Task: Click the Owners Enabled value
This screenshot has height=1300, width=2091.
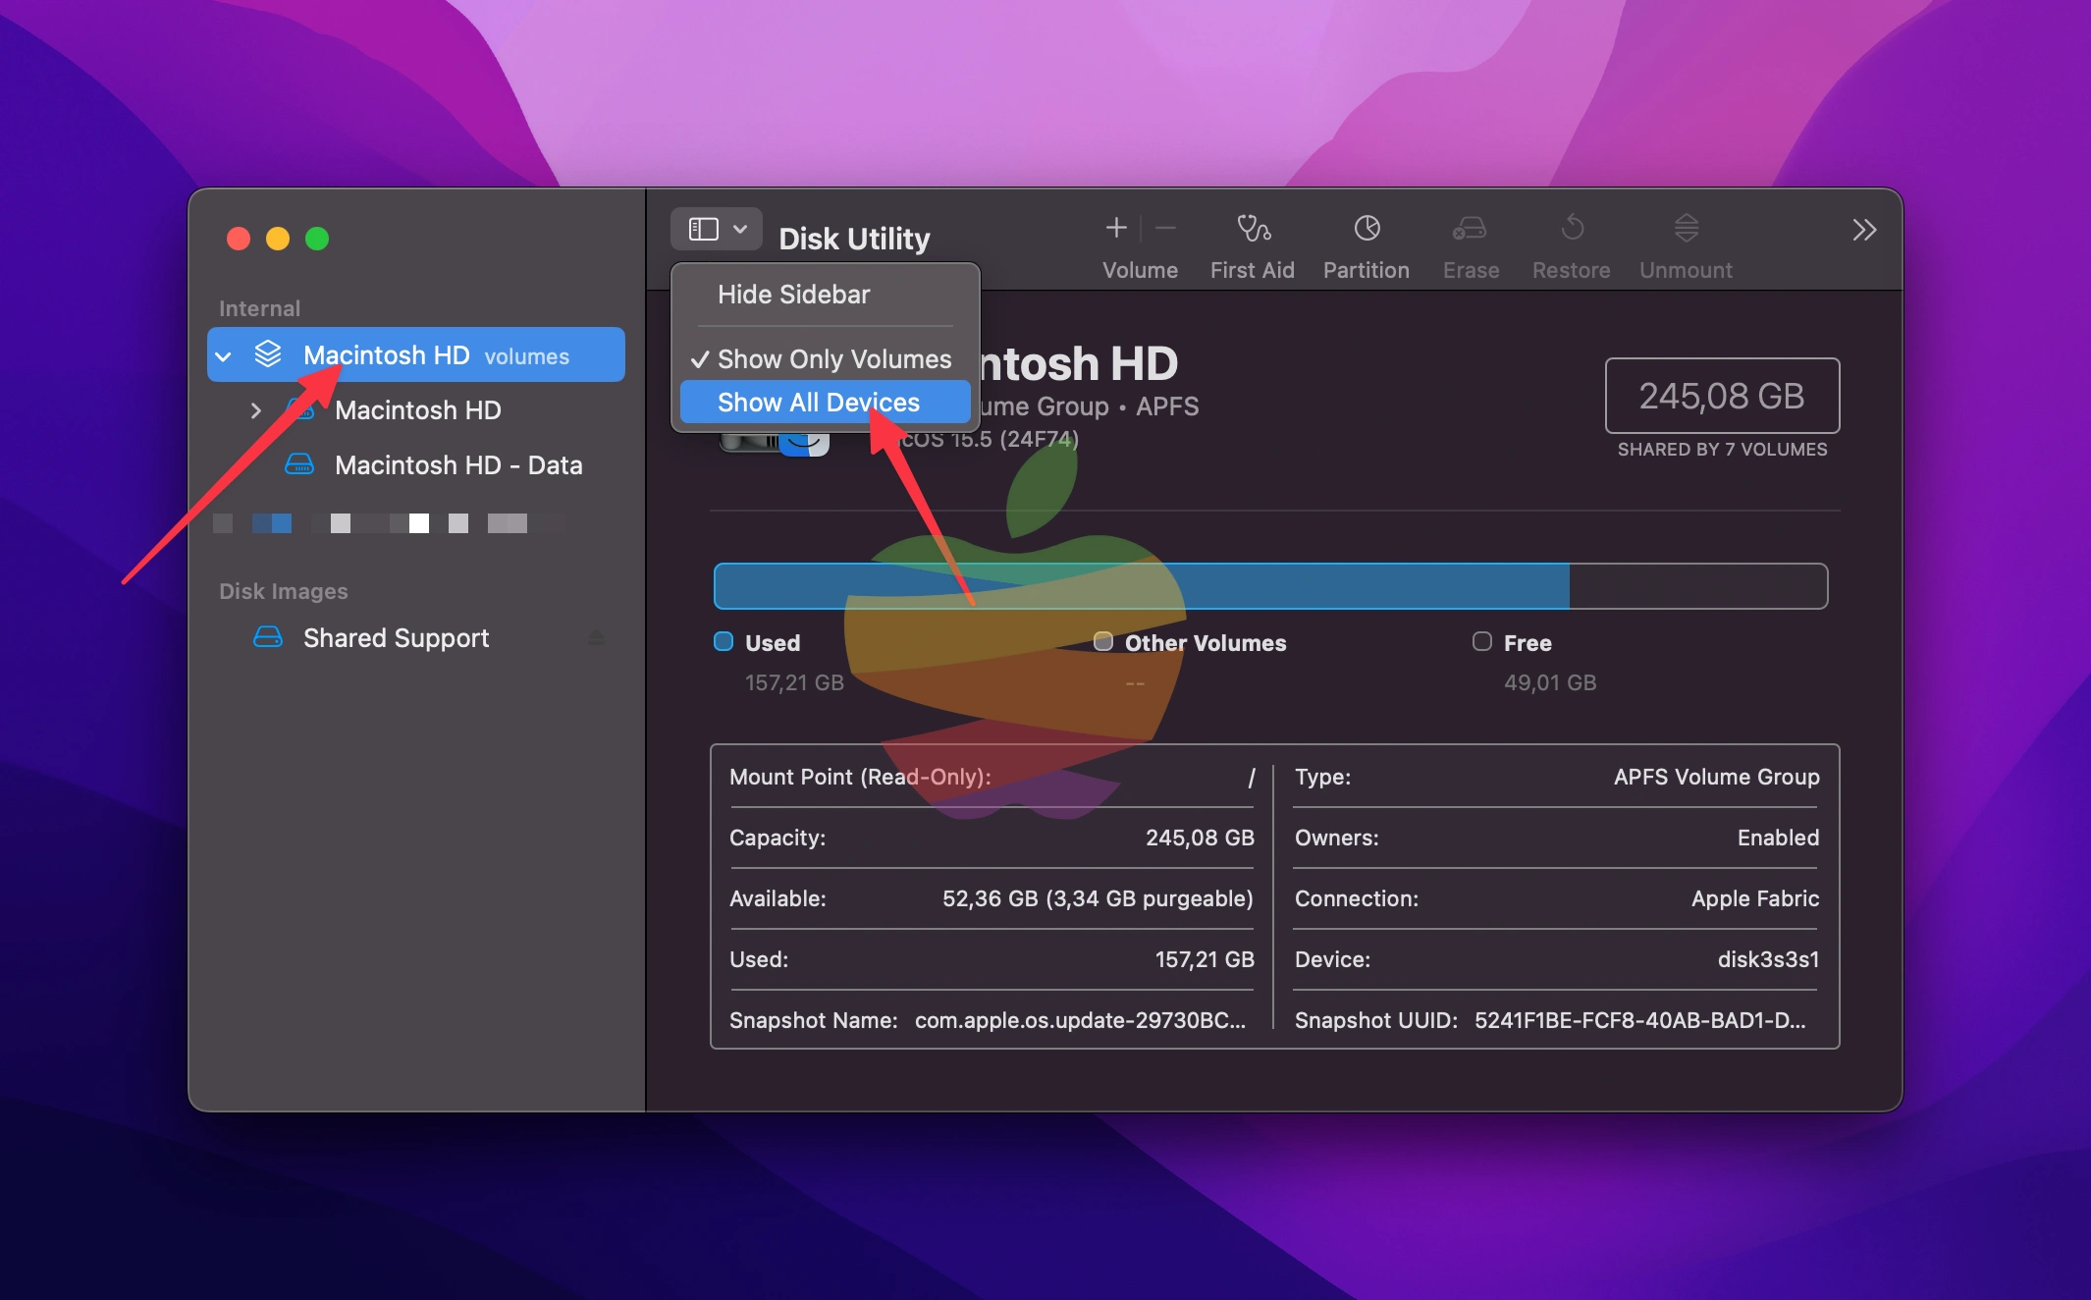Action: coord(1778,839)
